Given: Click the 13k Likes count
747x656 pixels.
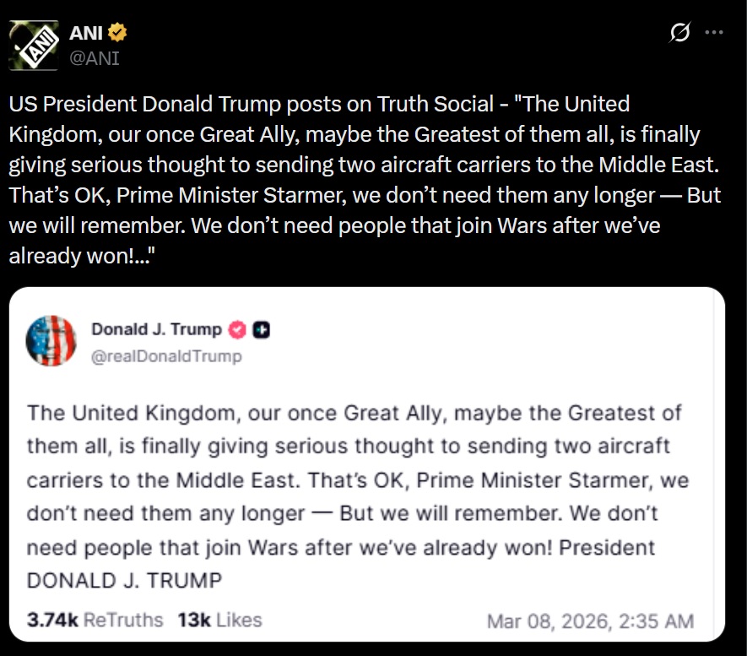Looking at the screenshot, I should coord(193,621).
